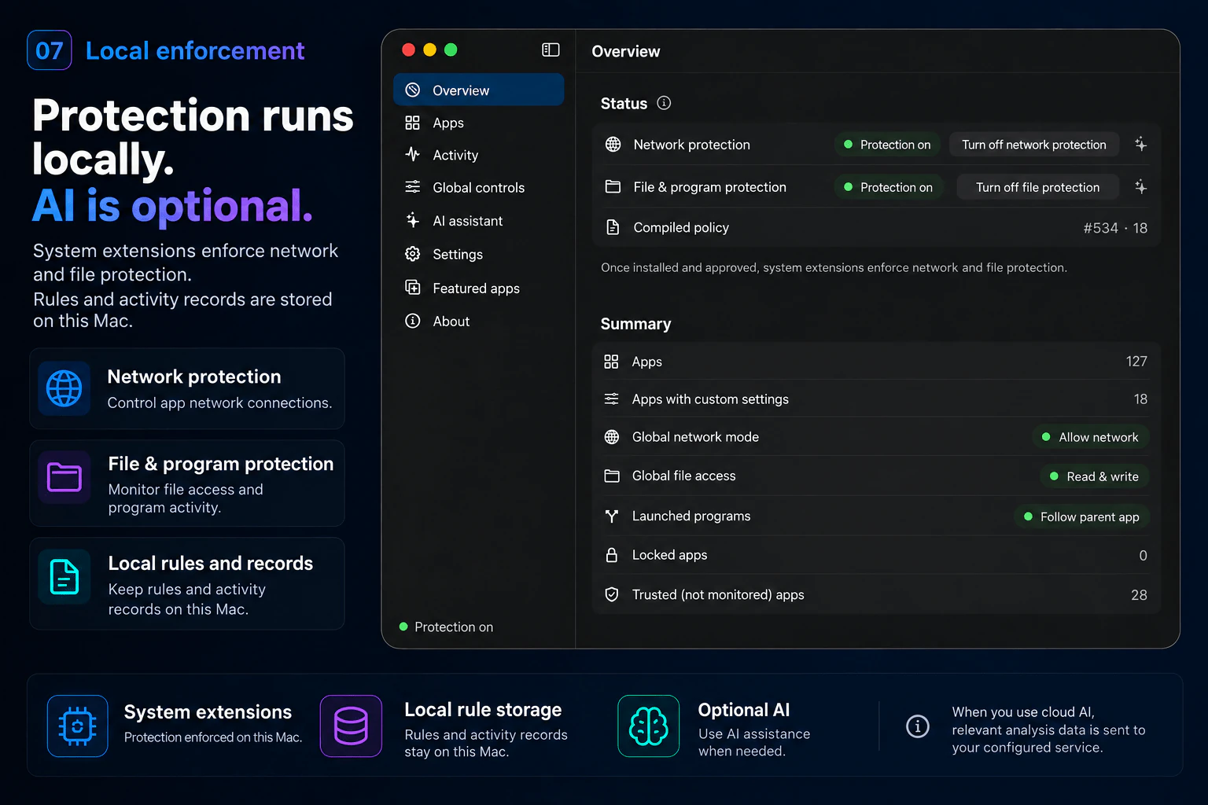Screen dimensions: 1208x805
Task: Click the Apps grid icon in sidebar
Action: point(412,123)
